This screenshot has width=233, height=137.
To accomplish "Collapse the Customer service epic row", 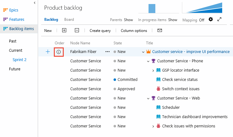I will 143,52.
